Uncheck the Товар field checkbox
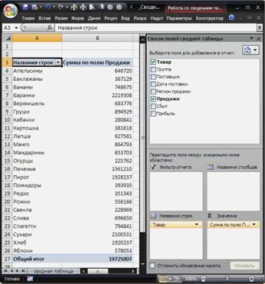 point(153,62)
